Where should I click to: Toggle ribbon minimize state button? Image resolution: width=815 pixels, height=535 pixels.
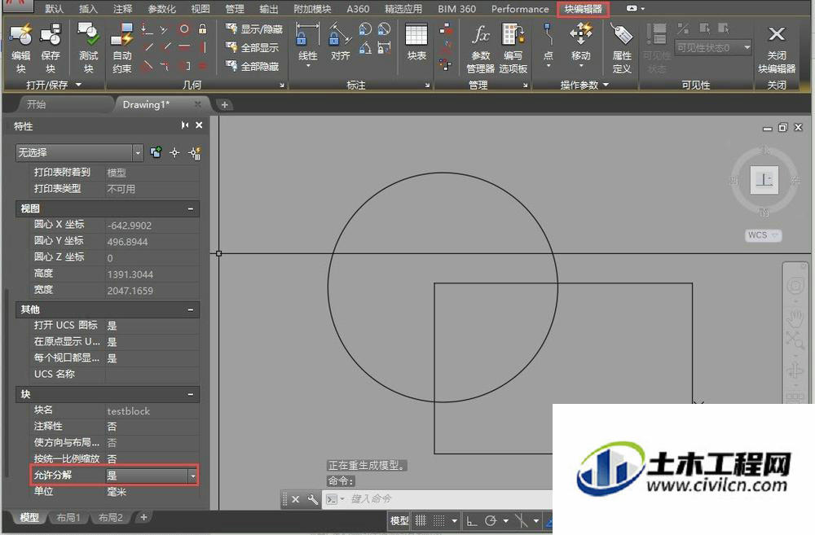[632, 9]
